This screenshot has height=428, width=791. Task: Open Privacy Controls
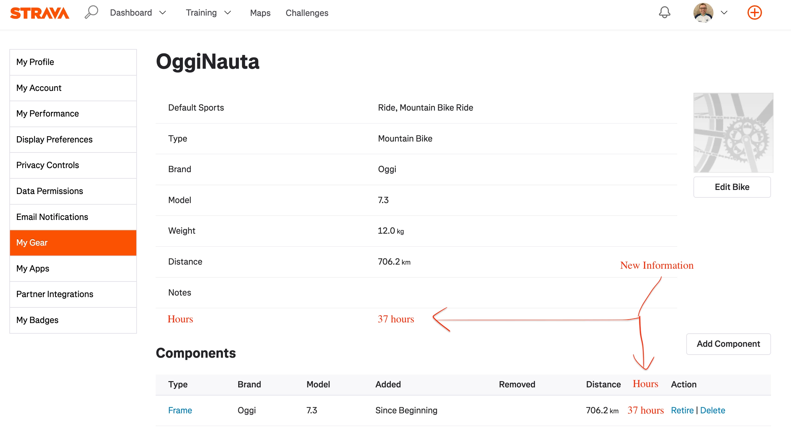click(73, 165)
